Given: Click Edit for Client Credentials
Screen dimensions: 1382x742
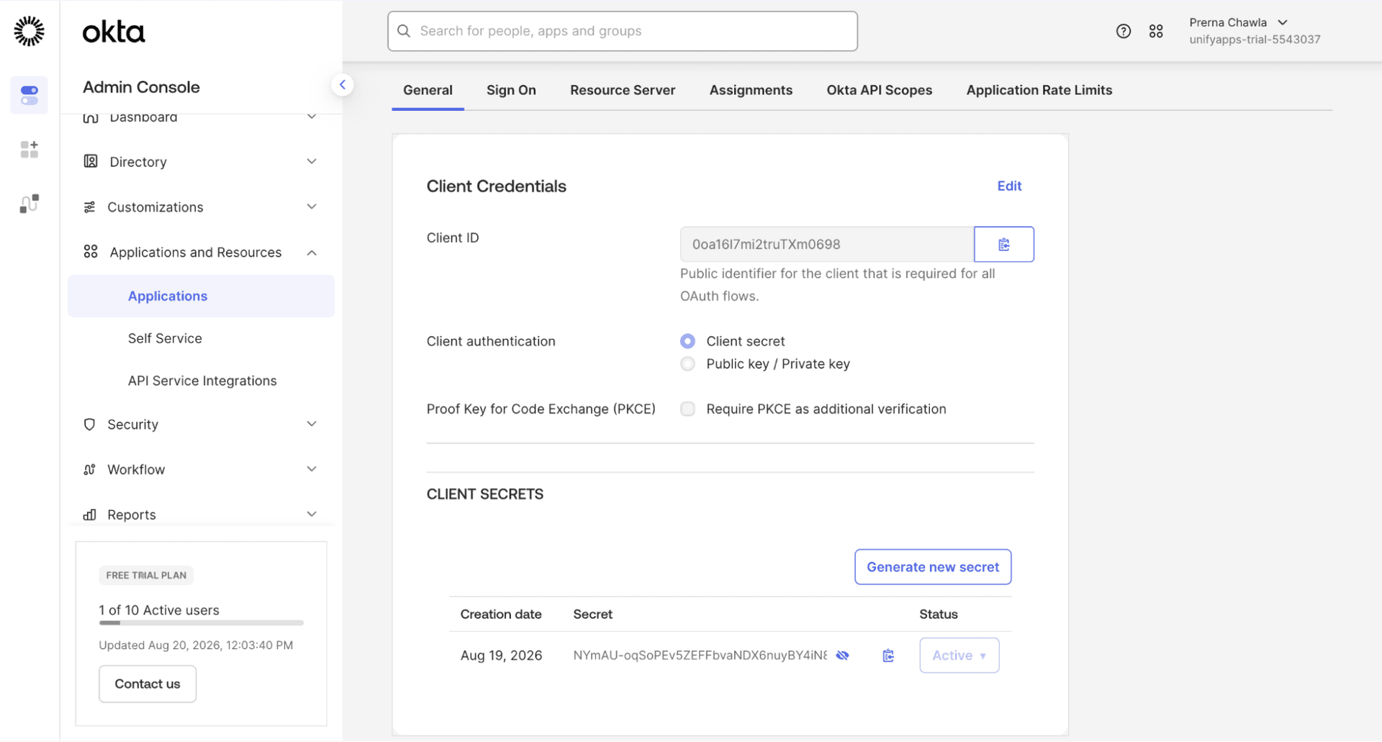Looking at the screenshot, I should click(x=1009, y=186).
